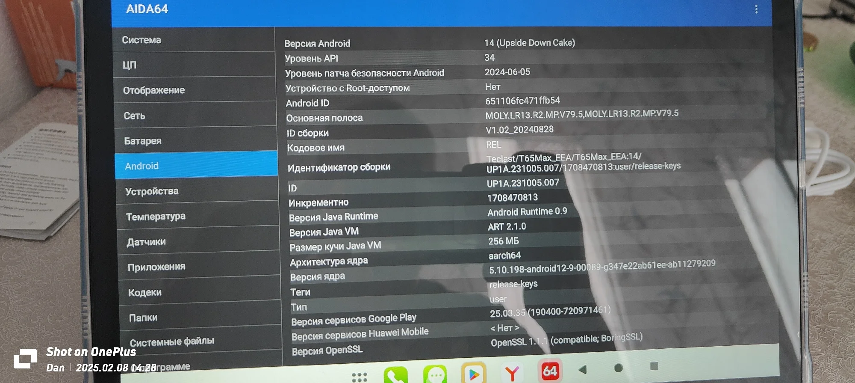855x383 pixels.
Task: Select the Версия Android row label
Action: [x=317, y=43]
